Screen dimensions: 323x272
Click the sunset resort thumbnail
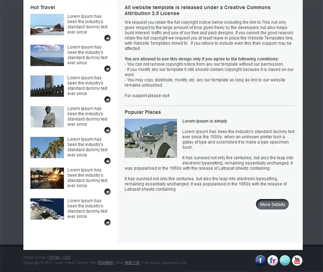[47, 178]
